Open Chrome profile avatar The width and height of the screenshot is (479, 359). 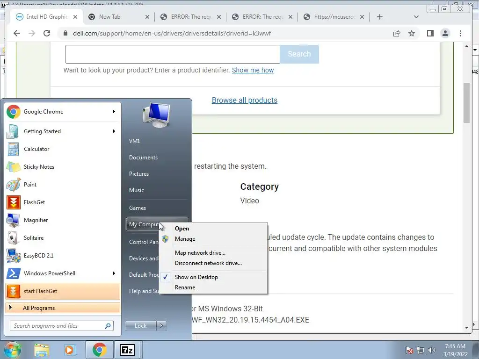click(x=445, y=33)
